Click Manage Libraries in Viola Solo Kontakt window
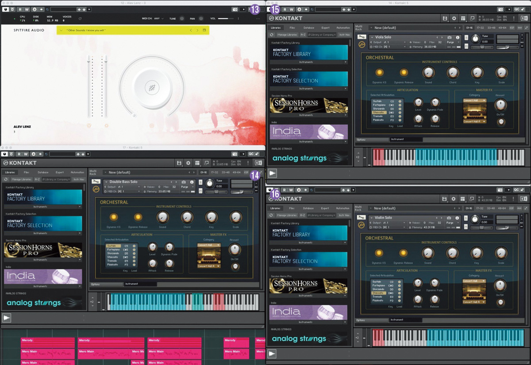The image size is (531, 365). [x=287, y=34]
